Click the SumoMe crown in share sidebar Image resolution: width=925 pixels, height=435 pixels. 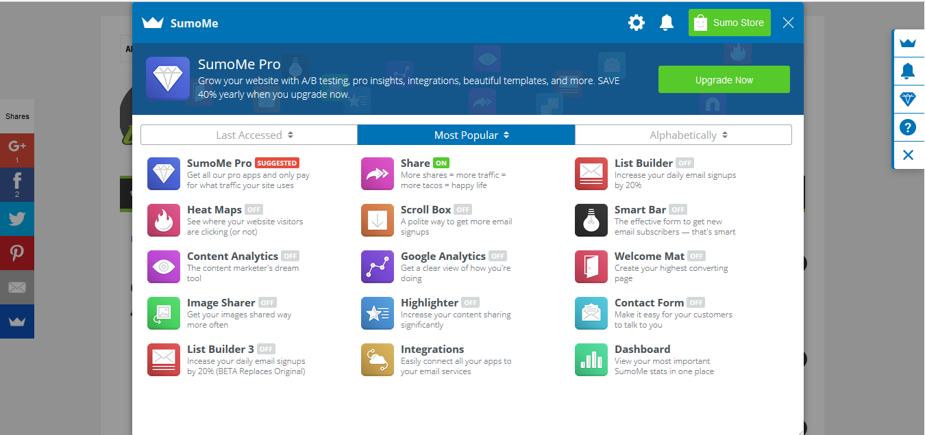click(17, 321)
